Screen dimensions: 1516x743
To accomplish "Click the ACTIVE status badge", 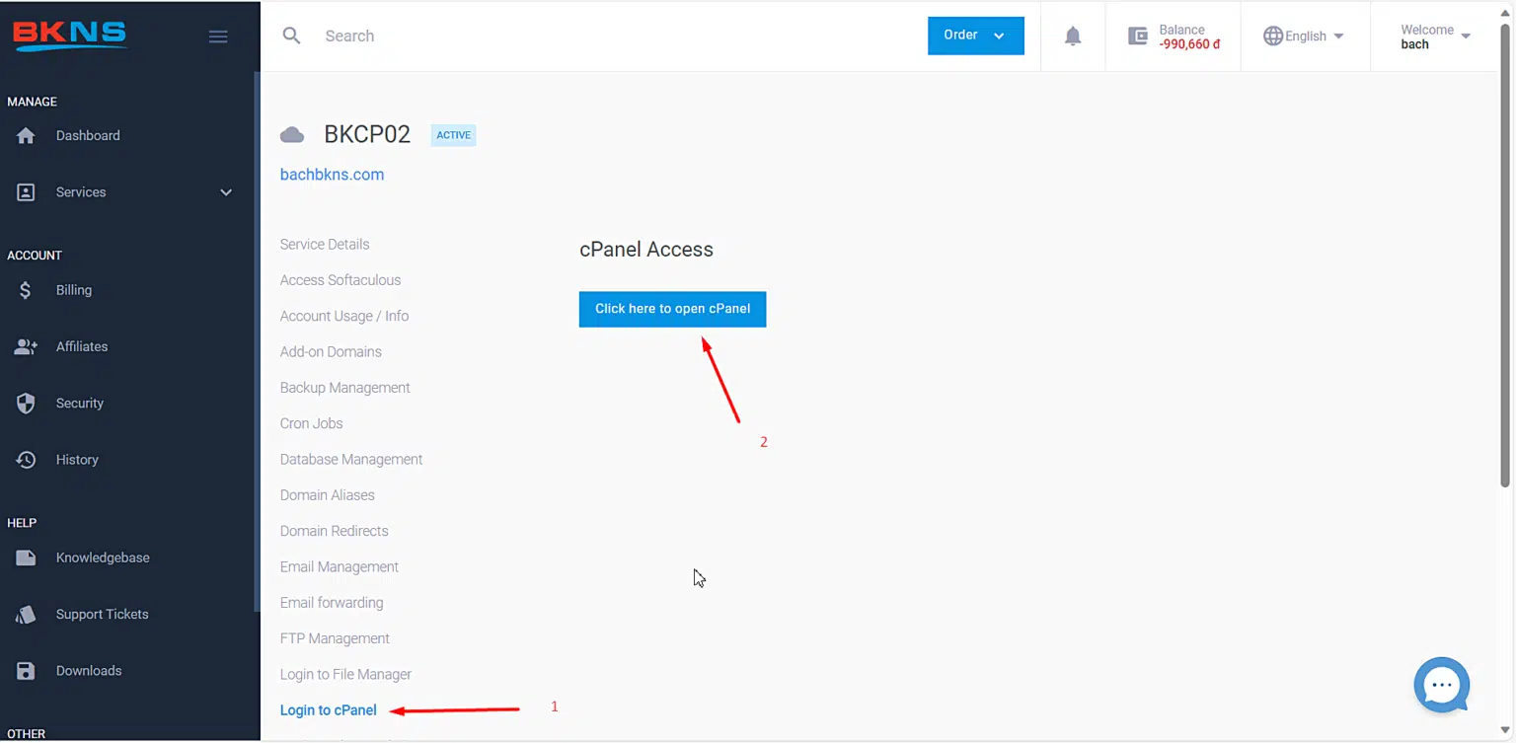I will tap(454, 135).
